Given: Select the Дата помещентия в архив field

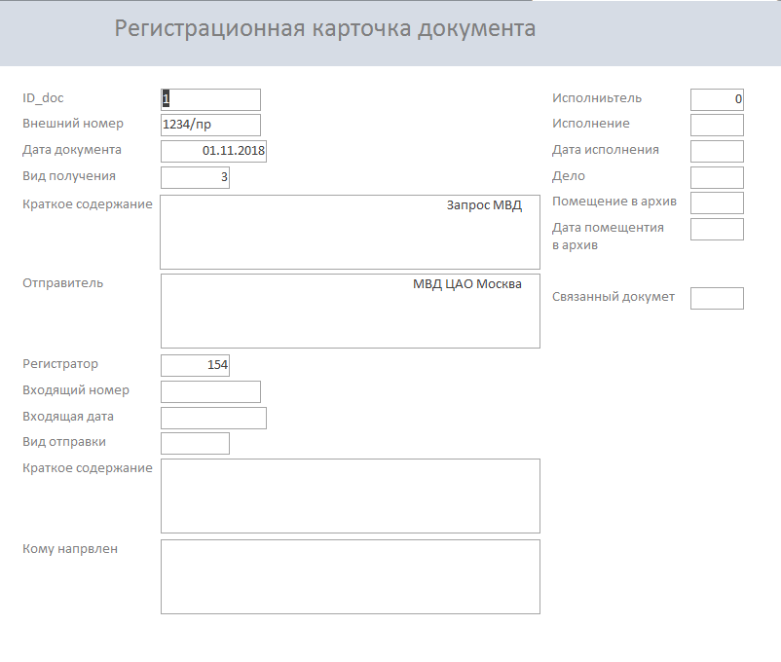Looking at the screenshot, I should 718,230.
